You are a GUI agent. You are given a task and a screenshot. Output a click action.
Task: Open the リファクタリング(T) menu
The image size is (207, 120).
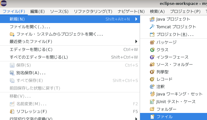(x=93, y=11)
